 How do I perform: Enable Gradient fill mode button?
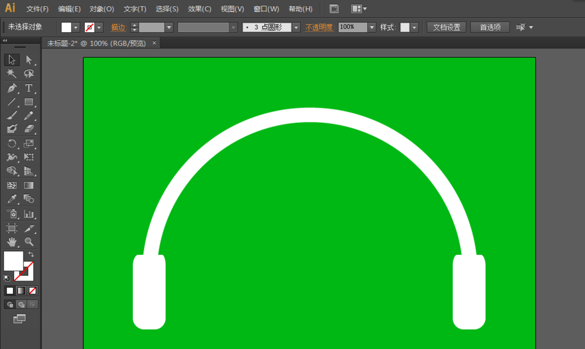(21, 291)
